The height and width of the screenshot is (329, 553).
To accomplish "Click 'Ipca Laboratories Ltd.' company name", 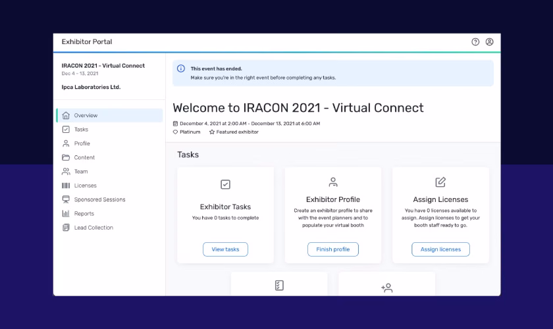I will 91,87.
